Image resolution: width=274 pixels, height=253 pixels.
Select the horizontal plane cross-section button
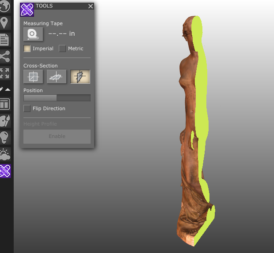coord(57,77)
